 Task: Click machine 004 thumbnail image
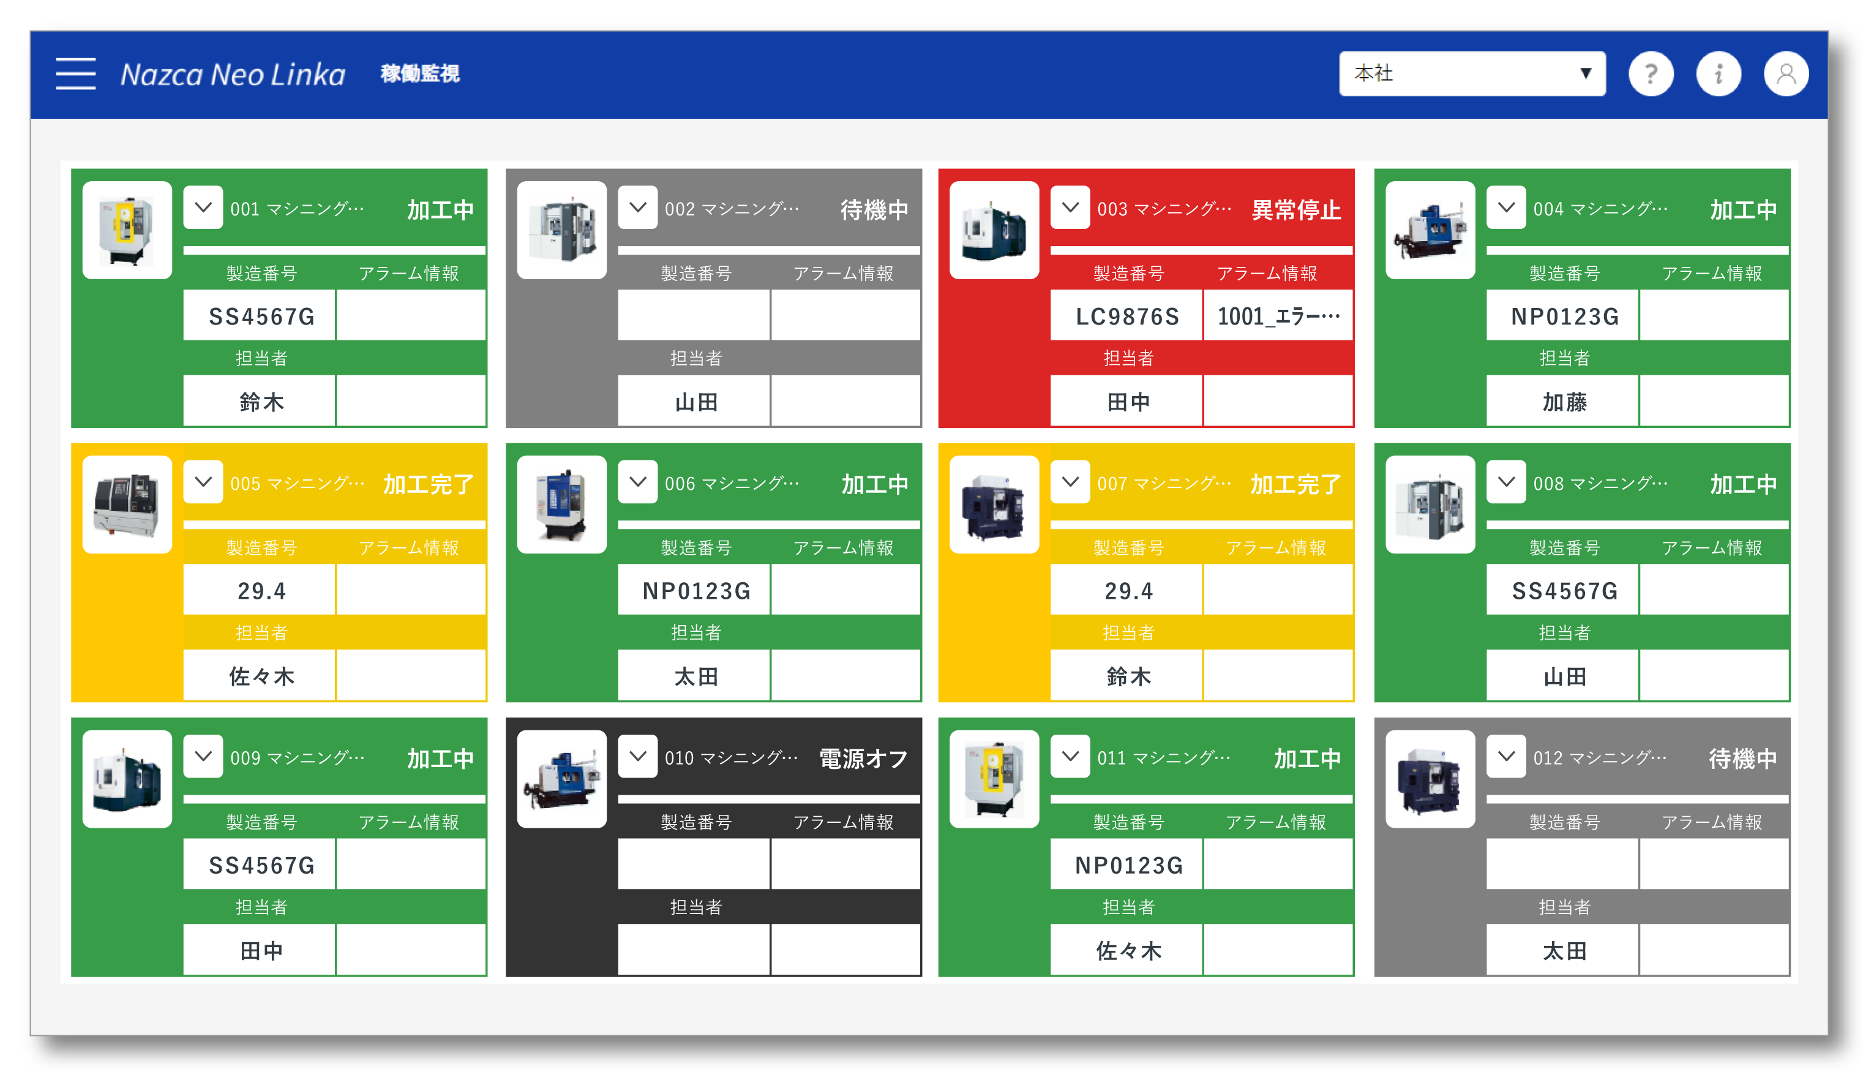pyautogui.click(x=1430, y=230)
